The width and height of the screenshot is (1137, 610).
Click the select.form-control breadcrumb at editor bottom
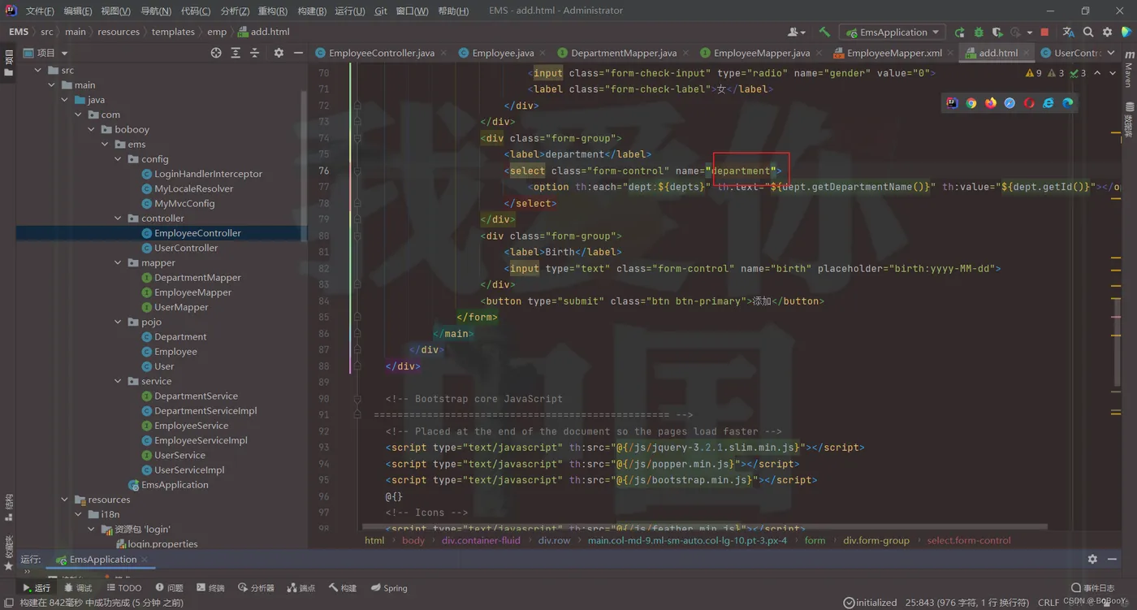pos(969,540)
